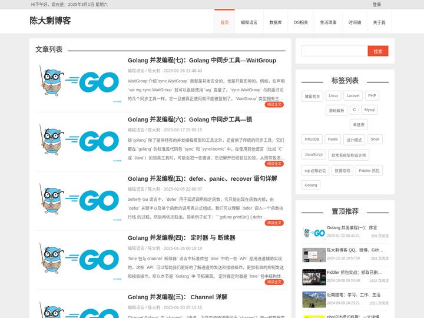Open article on defer, panic, recover
Screen dimensions: 424x318
click(x=202, y=179)
